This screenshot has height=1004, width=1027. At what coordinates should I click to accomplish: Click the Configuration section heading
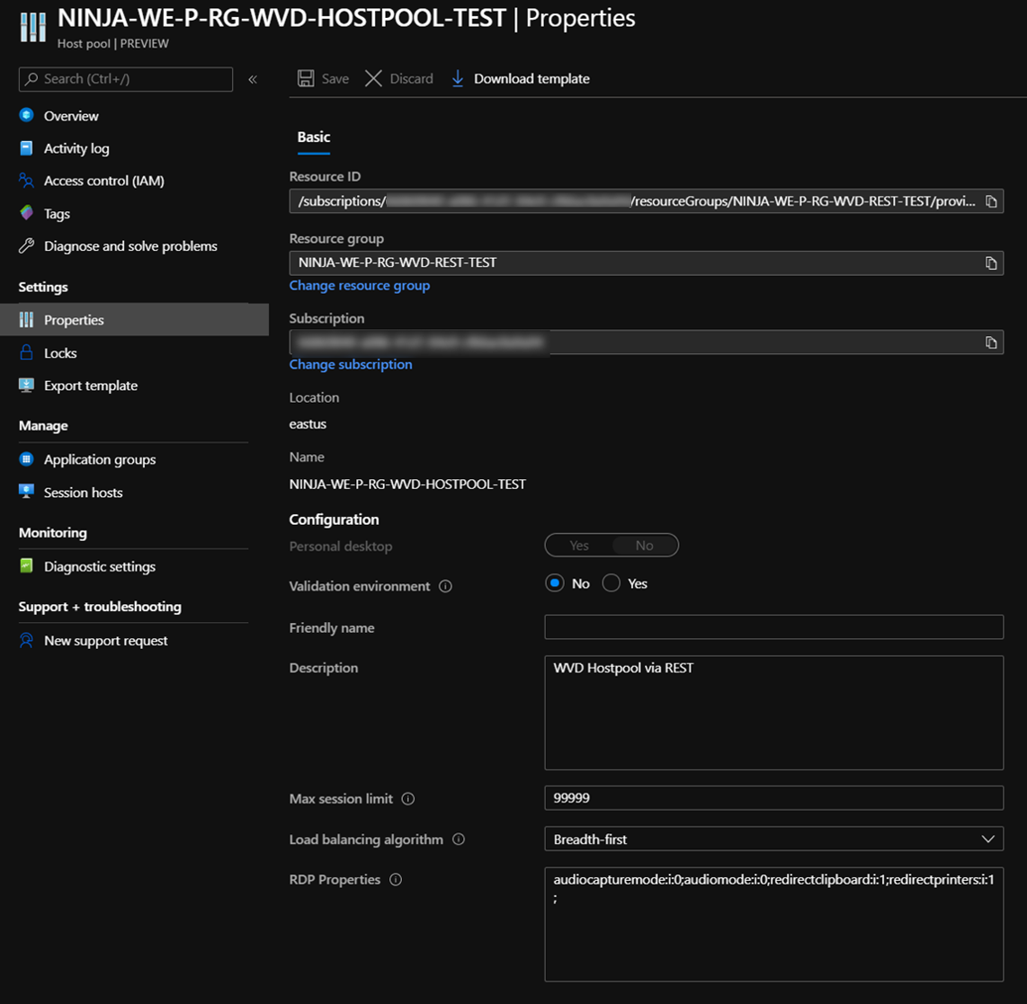334,520
